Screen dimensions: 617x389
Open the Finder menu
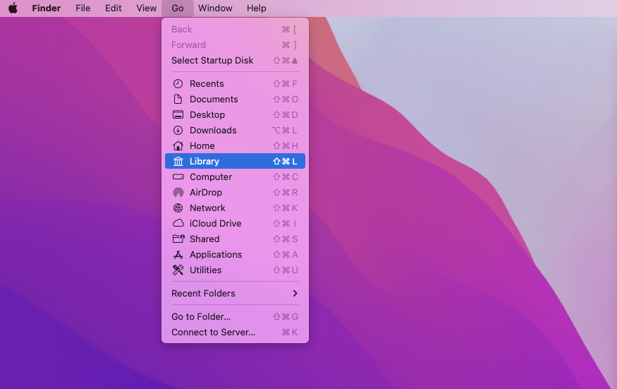[x=47, y=8]
